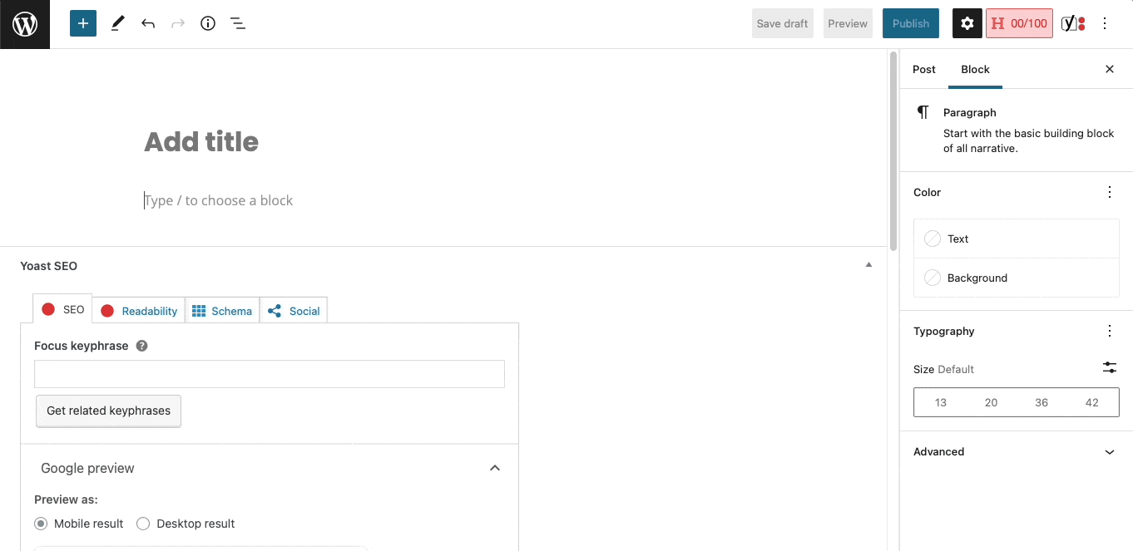Collapse the Yoast SEO metabox

868,264
